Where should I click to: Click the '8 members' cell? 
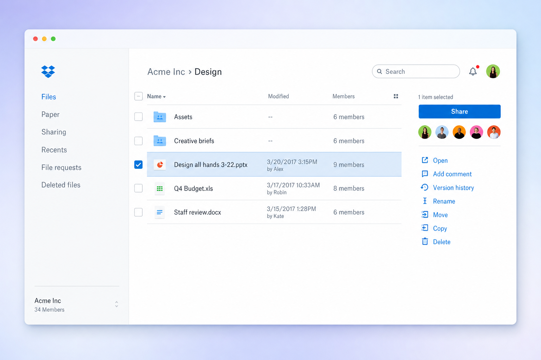click(x=349, y=188)
